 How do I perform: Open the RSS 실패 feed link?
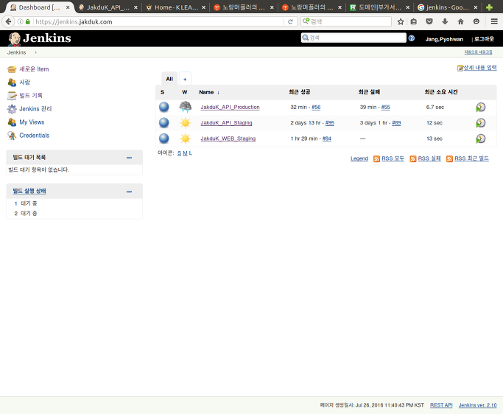[x=429, y=158]
